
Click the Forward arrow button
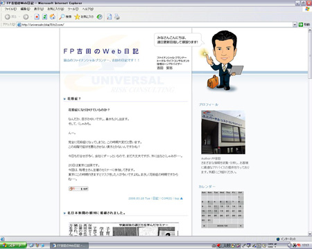[26, 17]
